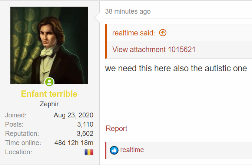252x165 pixels.
Task: Open the Enfant terrible username profile
Action: point(49,94)
